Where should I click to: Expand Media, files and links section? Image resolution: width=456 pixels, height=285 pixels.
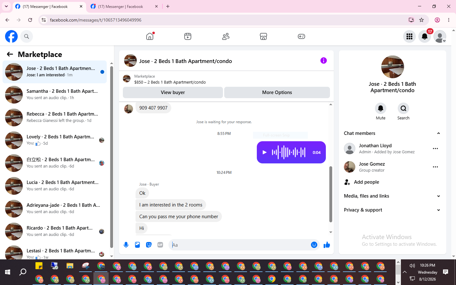click(x=392, y=196)
